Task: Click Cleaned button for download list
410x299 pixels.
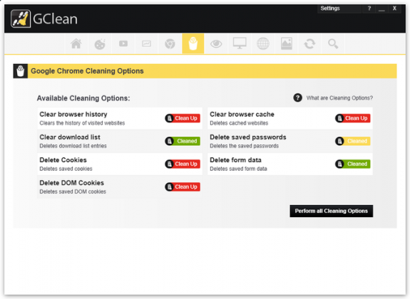Action: [183, 141]
